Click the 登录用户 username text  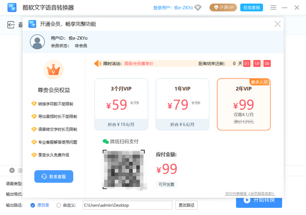(x=173, y=8)
